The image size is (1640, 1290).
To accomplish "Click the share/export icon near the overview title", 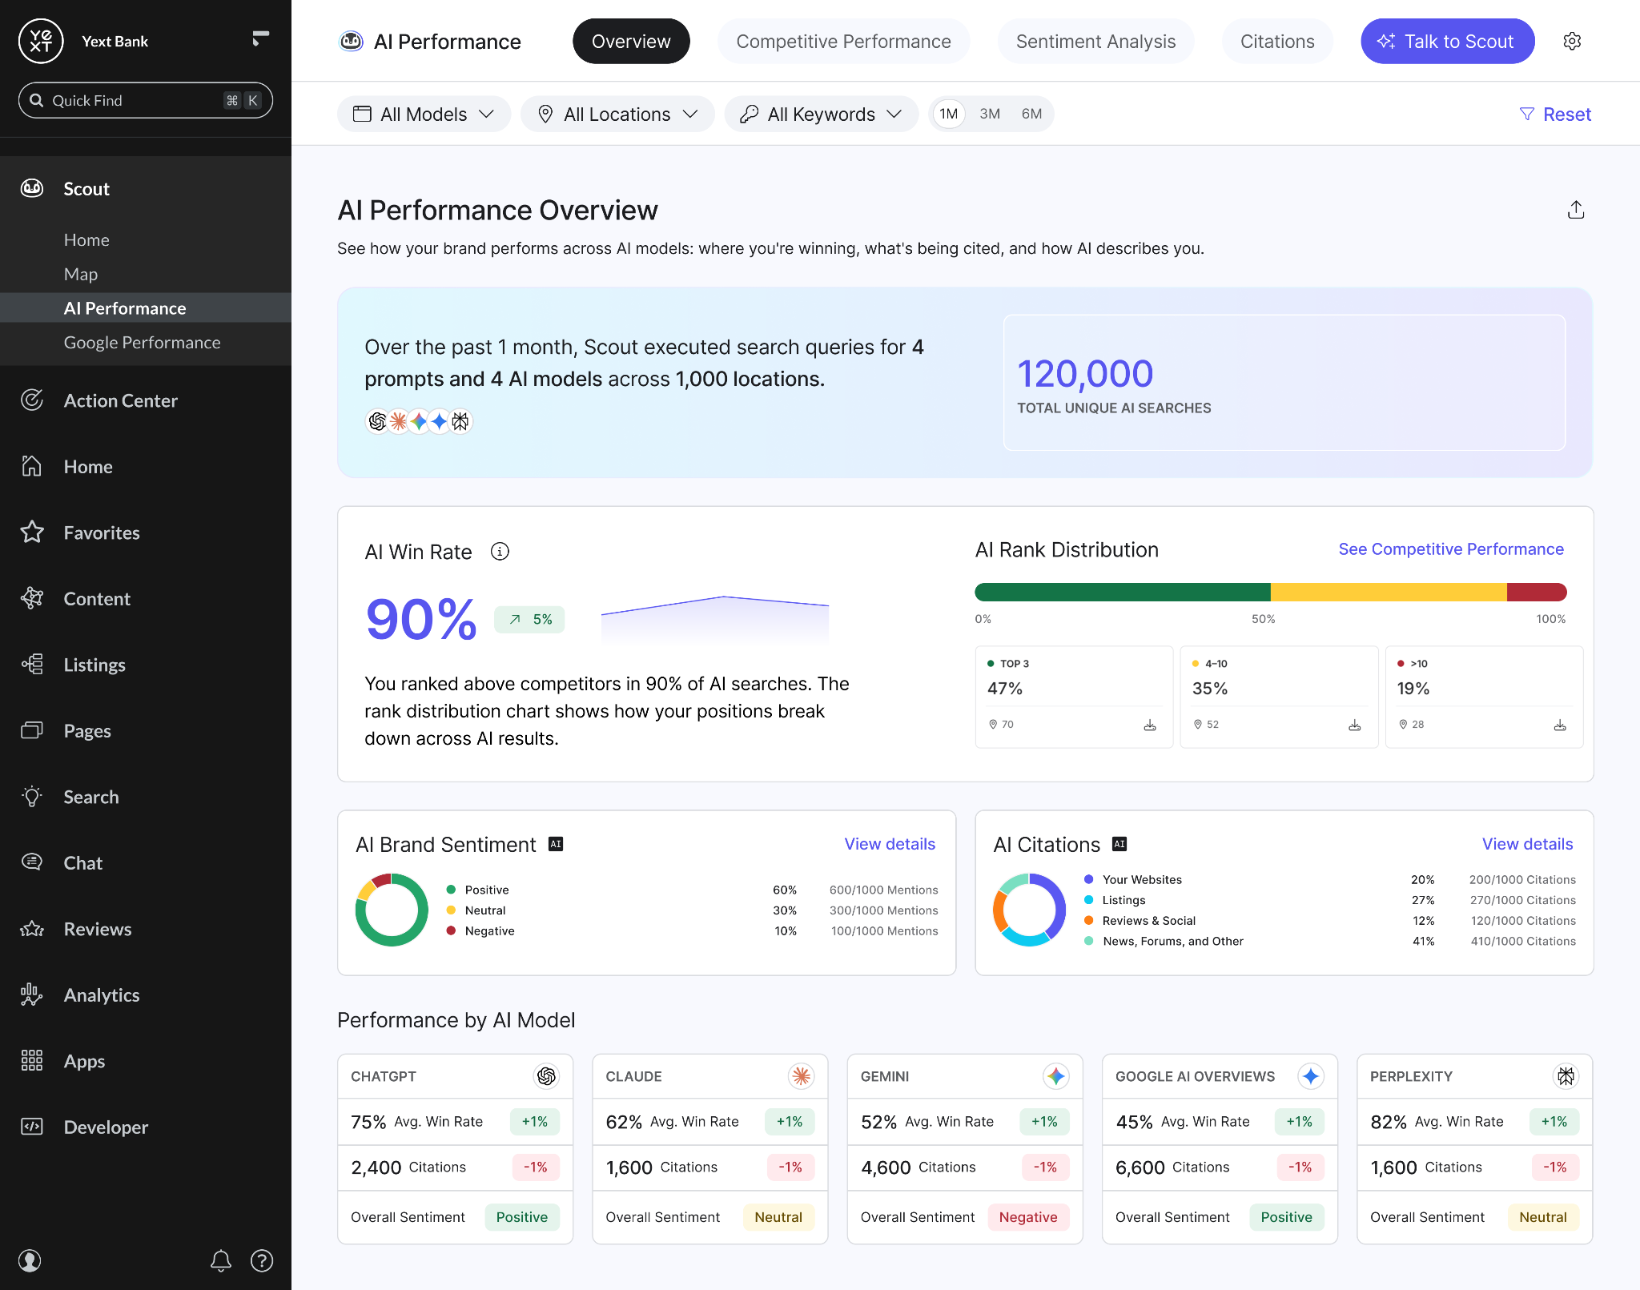I will pos(1575,210).
